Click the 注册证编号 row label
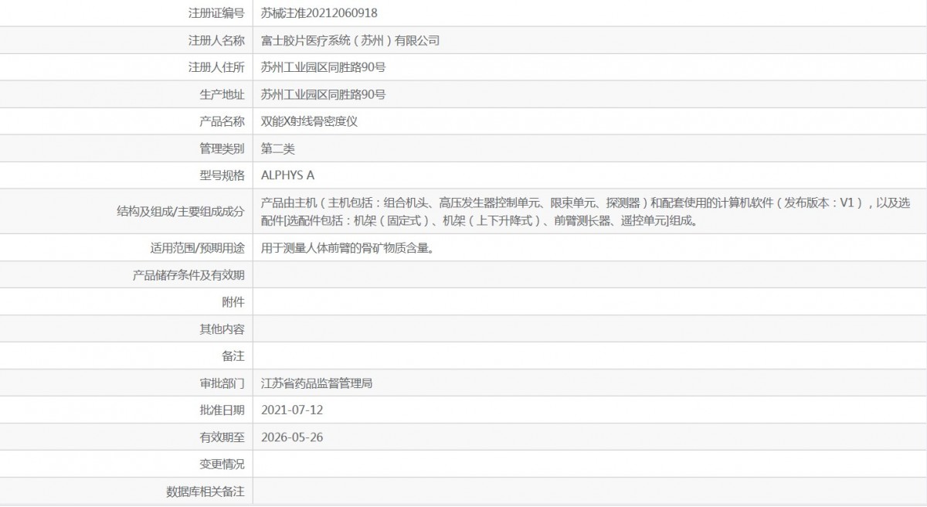Image resolution: width=927 pixels, height=507 pixels. (x=216, y=13)
